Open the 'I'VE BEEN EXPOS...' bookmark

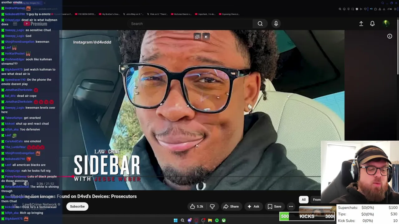click(x=85, y=14)
